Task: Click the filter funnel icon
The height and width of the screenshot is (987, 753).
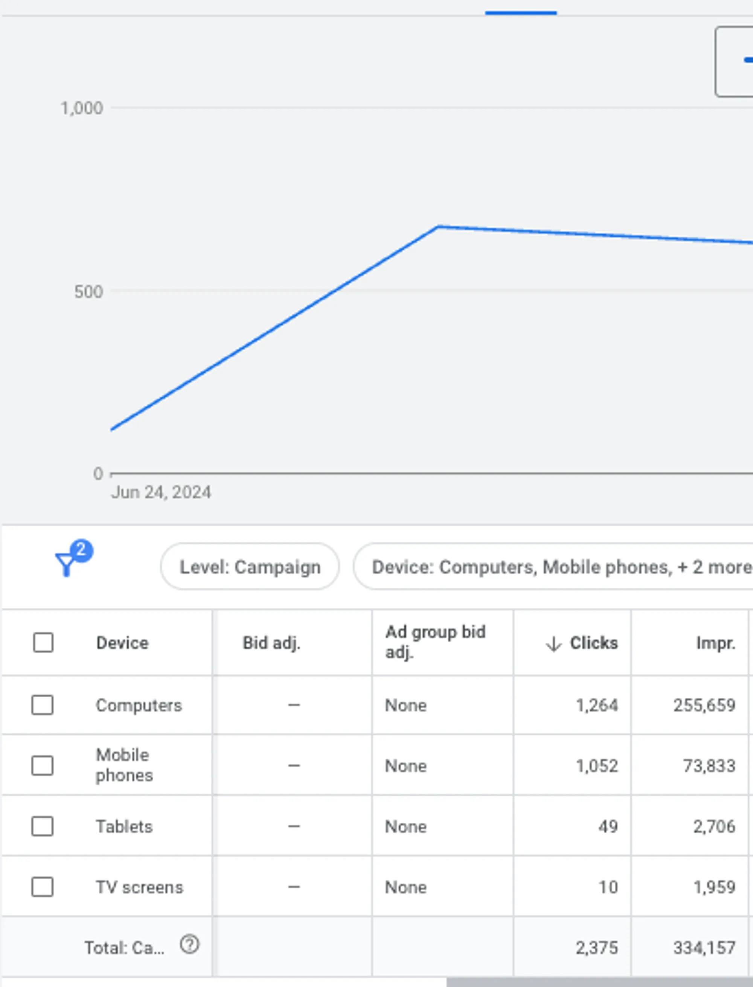Action: [66, 565]
